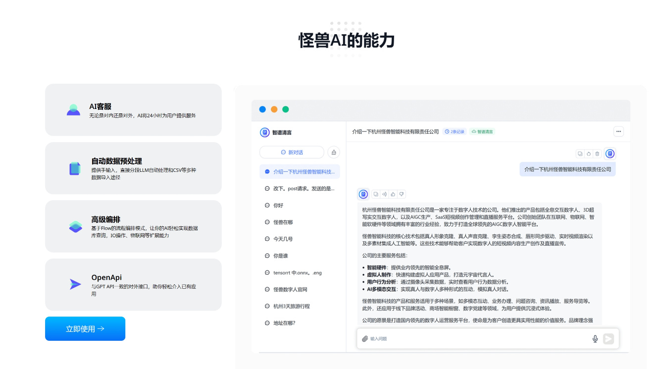Click the bold 虚拟人制作 bullet text
660x369 pixels.
[x=380, y=274]
